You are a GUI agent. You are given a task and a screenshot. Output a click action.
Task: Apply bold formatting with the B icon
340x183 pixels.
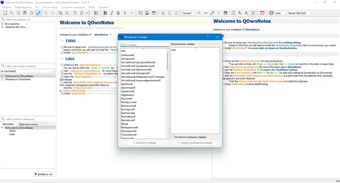105,13
